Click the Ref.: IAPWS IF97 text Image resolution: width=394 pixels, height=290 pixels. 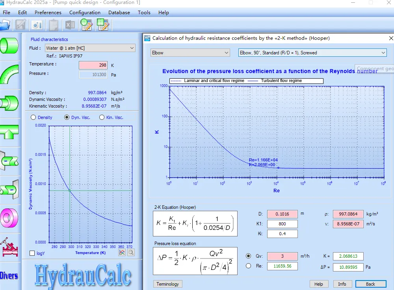64,56
